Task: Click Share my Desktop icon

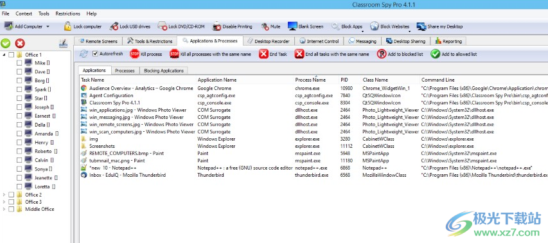Action: point(421,26)
